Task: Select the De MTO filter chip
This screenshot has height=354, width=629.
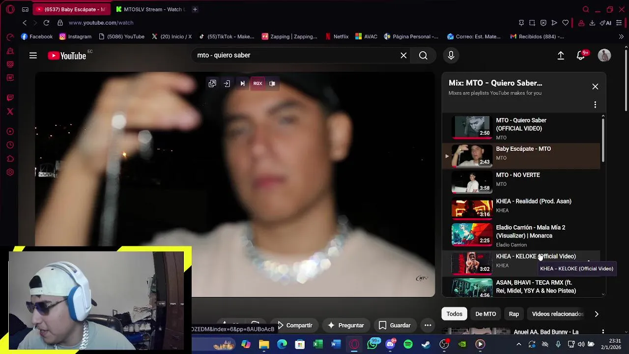Action: click(x=486, y=314)
